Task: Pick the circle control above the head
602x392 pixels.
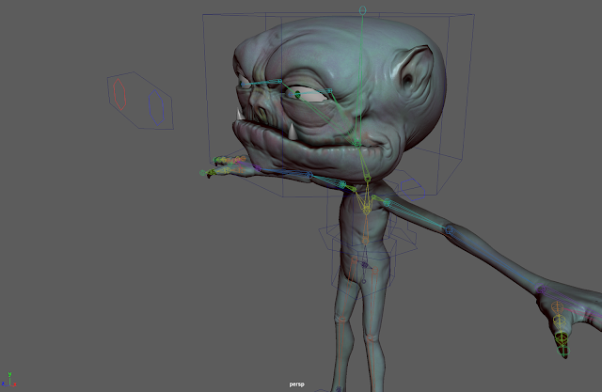Action: (362, 10)
